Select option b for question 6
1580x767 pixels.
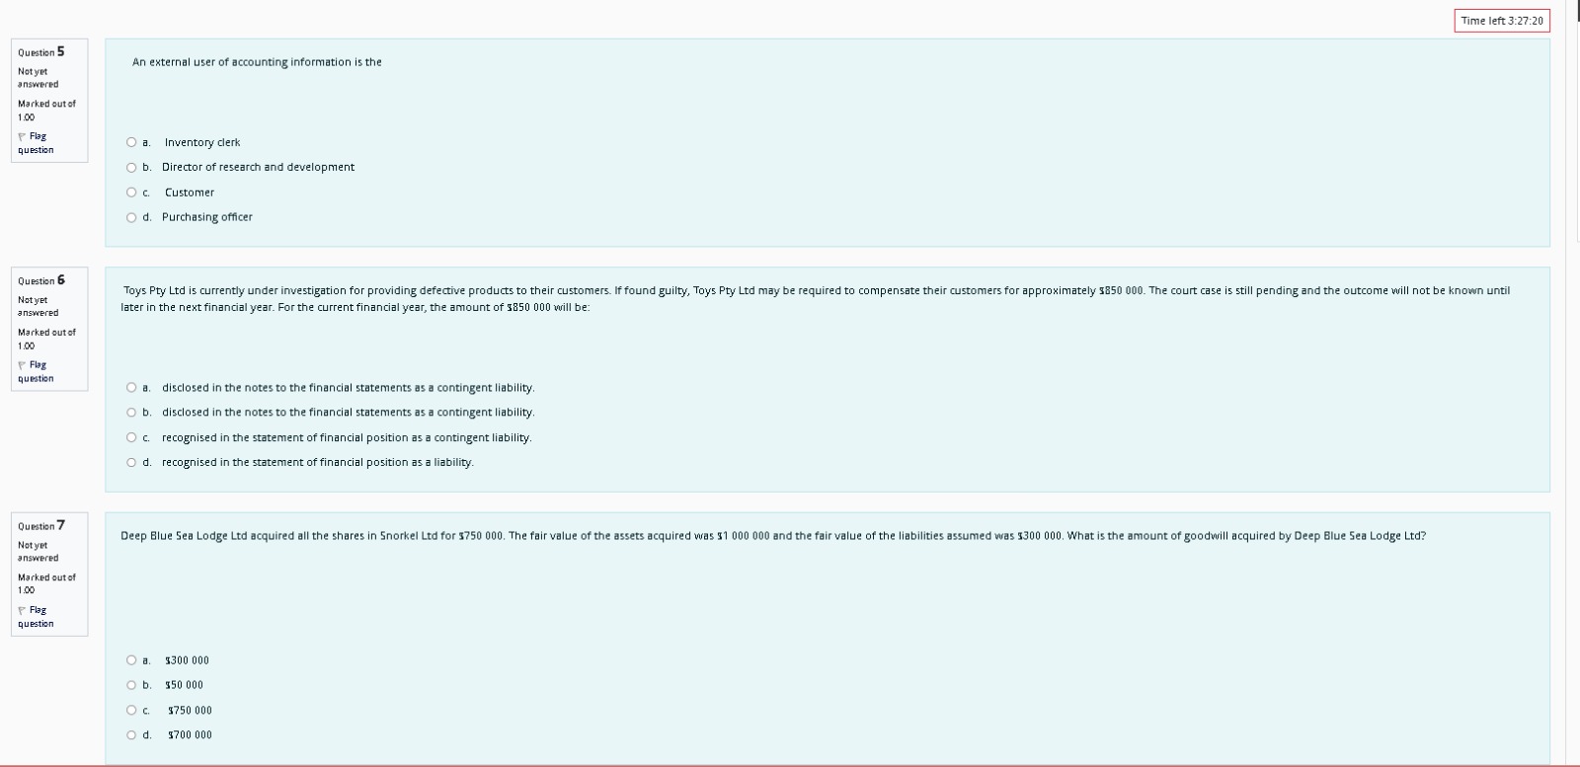click(131, 413)
